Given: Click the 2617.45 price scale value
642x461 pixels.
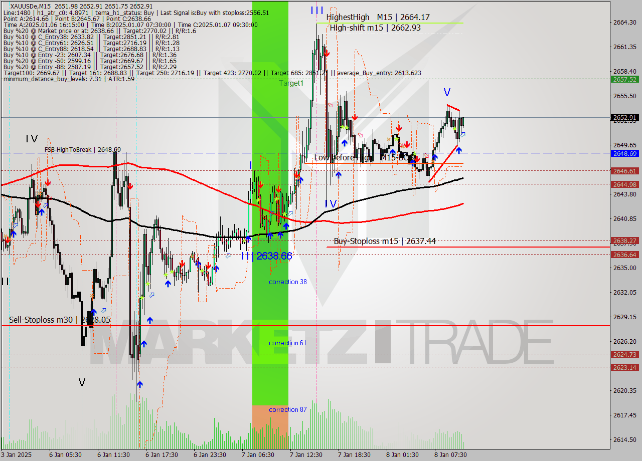Looking at the screenshot, I should (x=624, y=415).
